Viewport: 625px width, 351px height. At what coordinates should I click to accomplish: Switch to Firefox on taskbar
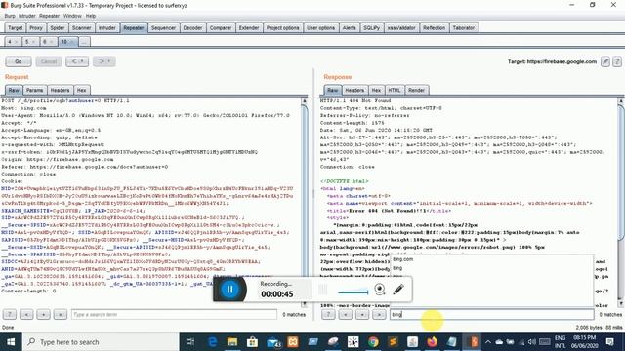tap(433, 342)
